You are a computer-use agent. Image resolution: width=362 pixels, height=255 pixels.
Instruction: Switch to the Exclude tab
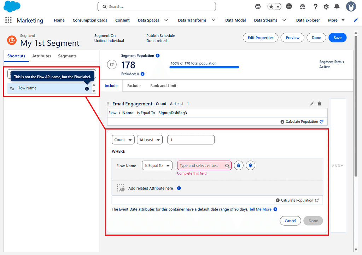(x=134, y=86)
